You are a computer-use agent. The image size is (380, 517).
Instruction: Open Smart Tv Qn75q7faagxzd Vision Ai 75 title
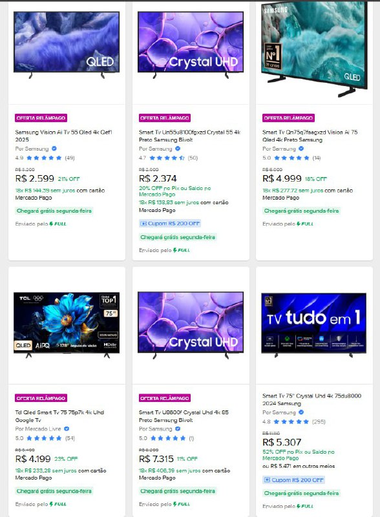[x=310, y=136]
